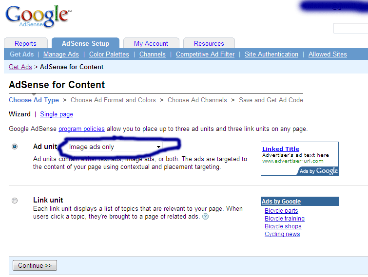
Task: Click the Continue >> button
Action: (x=35, y=265)
